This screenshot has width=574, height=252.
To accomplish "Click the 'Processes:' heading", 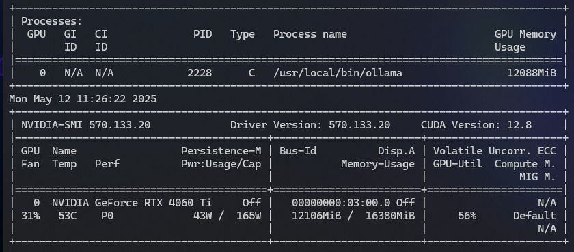I will [52, 22].
